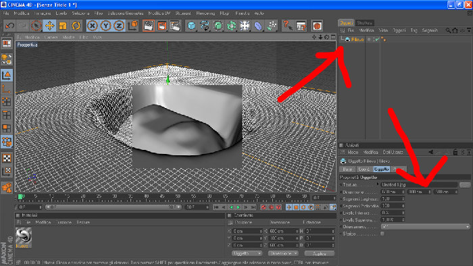Open the Oggetto coordinate mode dropdown
Viewport: 473px width, 266px height.
tap(247, 253)
